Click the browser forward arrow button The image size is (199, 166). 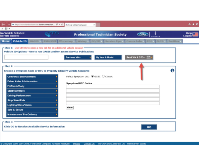[x=8, y=25]
